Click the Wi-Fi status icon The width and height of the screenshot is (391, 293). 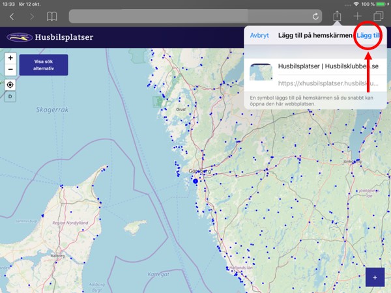pos(356,4)
